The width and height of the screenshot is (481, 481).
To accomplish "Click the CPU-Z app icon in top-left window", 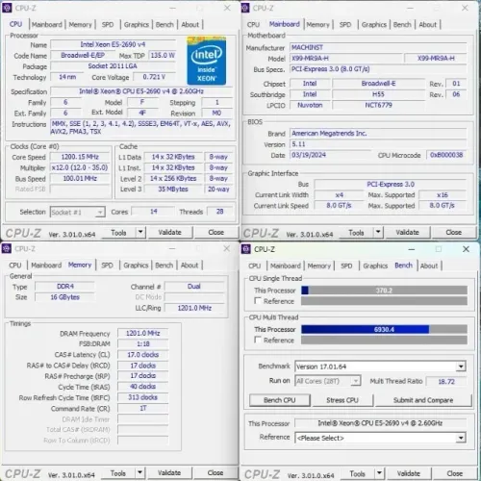I will pos(7,8).
